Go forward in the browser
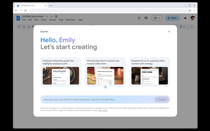This screenshot has height=131, width=210. click(21, 10)
